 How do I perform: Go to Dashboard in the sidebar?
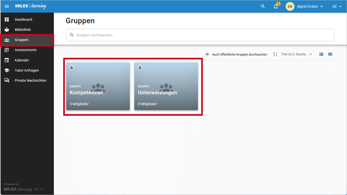[23, 20]
